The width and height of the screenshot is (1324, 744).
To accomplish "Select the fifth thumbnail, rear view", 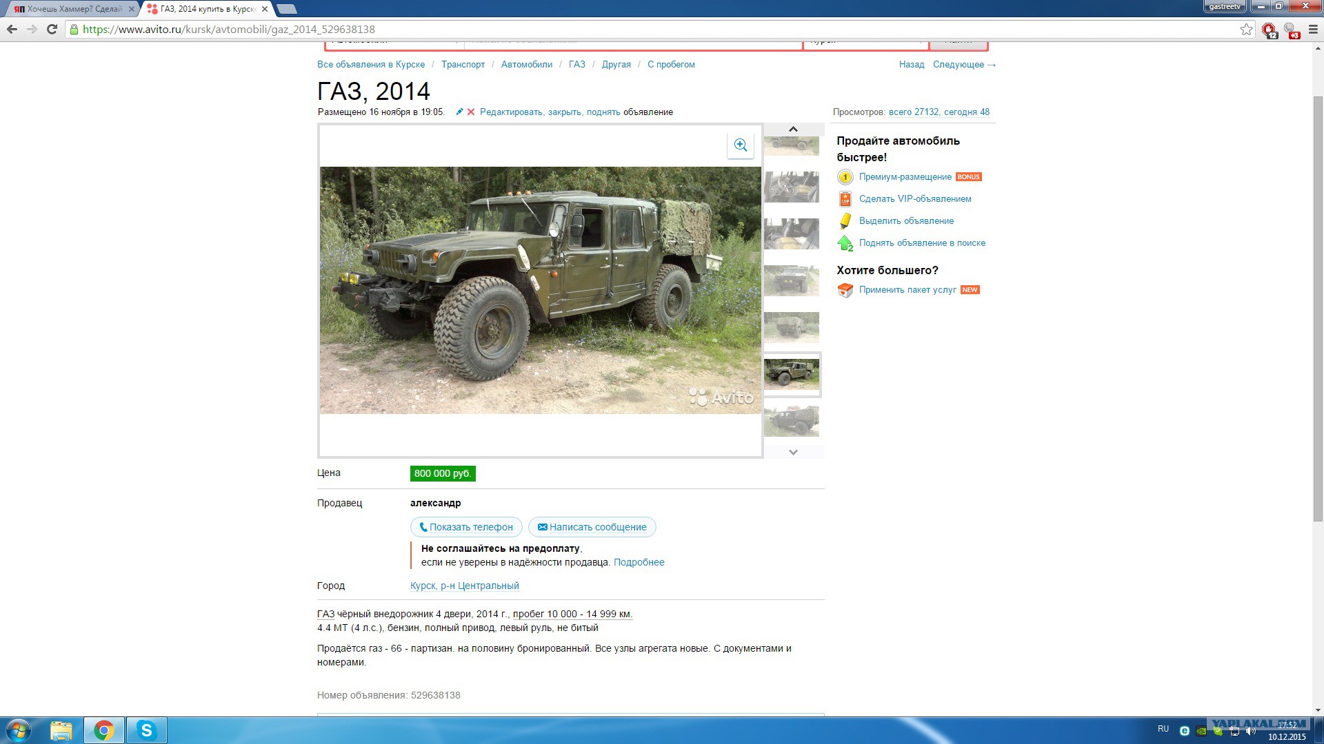I will [x=792, y=327].
